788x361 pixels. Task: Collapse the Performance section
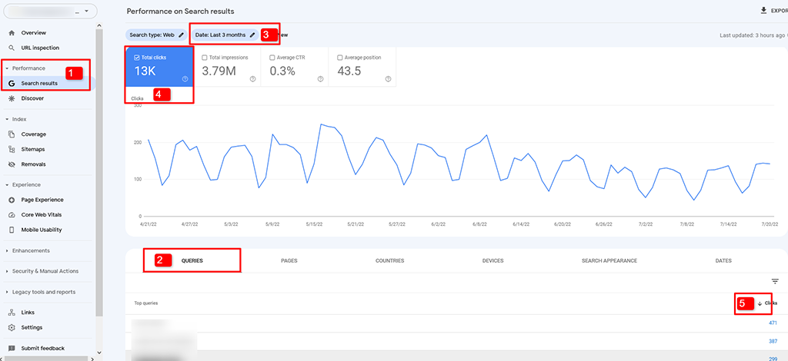tap(7, 68)
